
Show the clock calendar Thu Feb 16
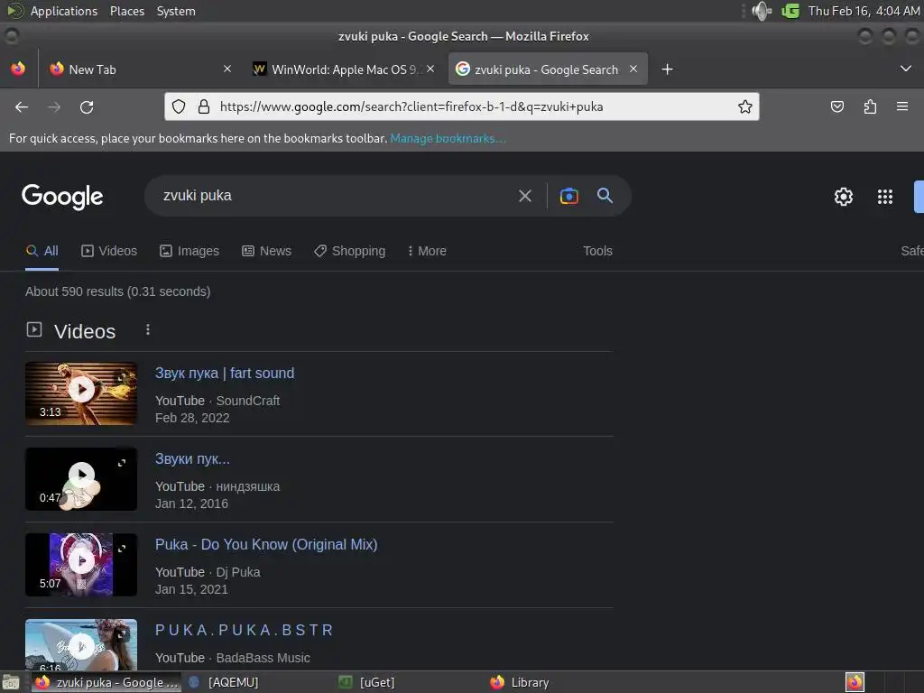click(x=864, y=11)
